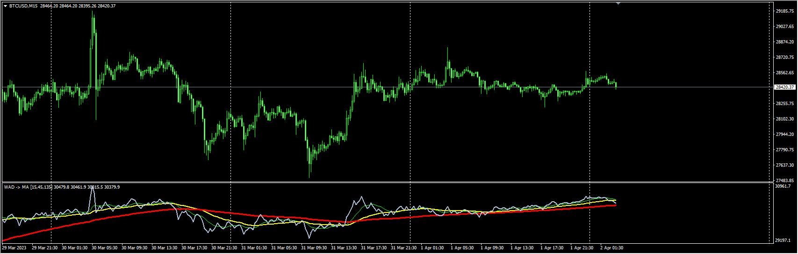
Task: Click the 30961.7 indicator scale value
Action: [x=783, y=186]
